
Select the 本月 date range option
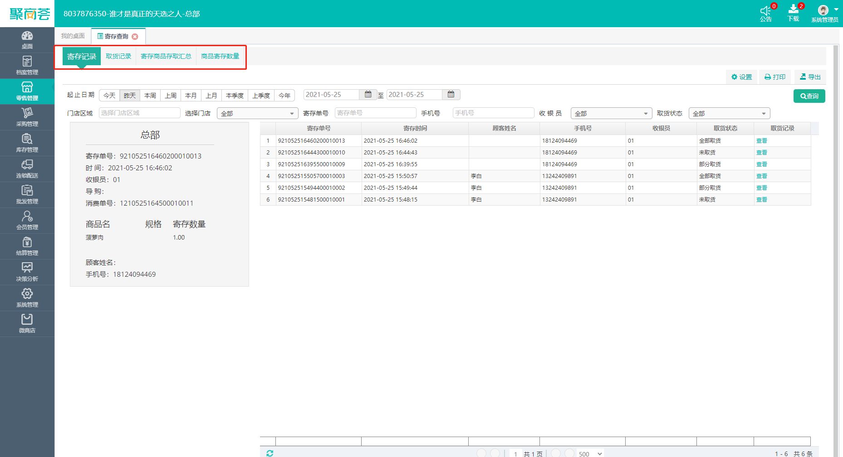191,95
